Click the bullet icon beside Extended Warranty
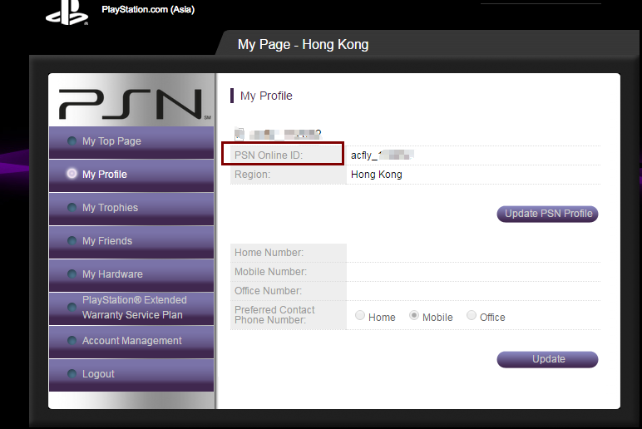642x429 pixels. point(72,307)
